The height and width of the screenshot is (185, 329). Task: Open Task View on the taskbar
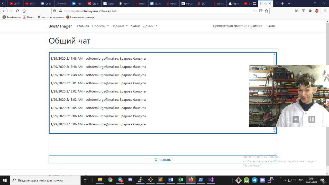coord(85,180)
